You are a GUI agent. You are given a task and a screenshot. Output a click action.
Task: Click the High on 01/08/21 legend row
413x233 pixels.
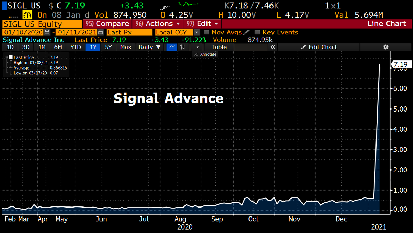(x=36, y=63)
